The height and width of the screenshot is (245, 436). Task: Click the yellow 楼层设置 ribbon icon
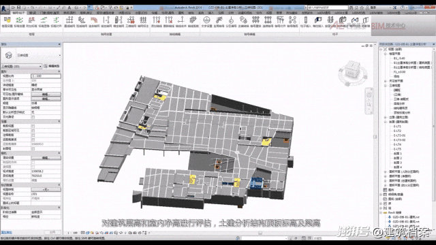click(7, 20)
